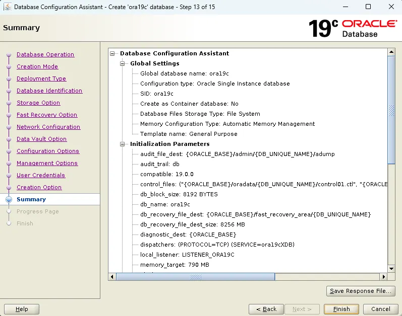Select the audit_file_dest parameter row
This screenshot has height=316, width=402.
[x=238, y=154]
